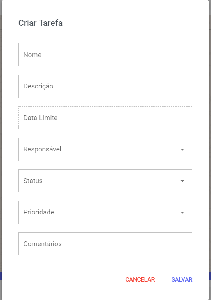211x300 pixels.
Task: Click the Criar Tarefa dialog title
Action: click(x=41, y=23)
